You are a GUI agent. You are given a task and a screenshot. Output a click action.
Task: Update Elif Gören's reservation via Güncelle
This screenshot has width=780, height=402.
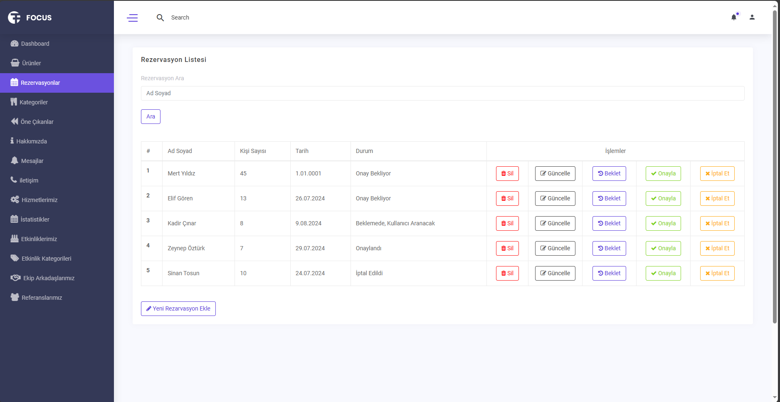click(x=555, y=199)
